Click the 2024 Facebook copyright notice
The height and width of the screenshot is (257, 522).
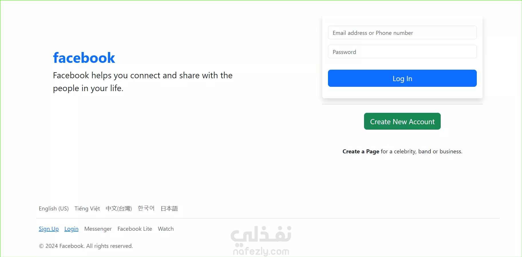(86, 246)
